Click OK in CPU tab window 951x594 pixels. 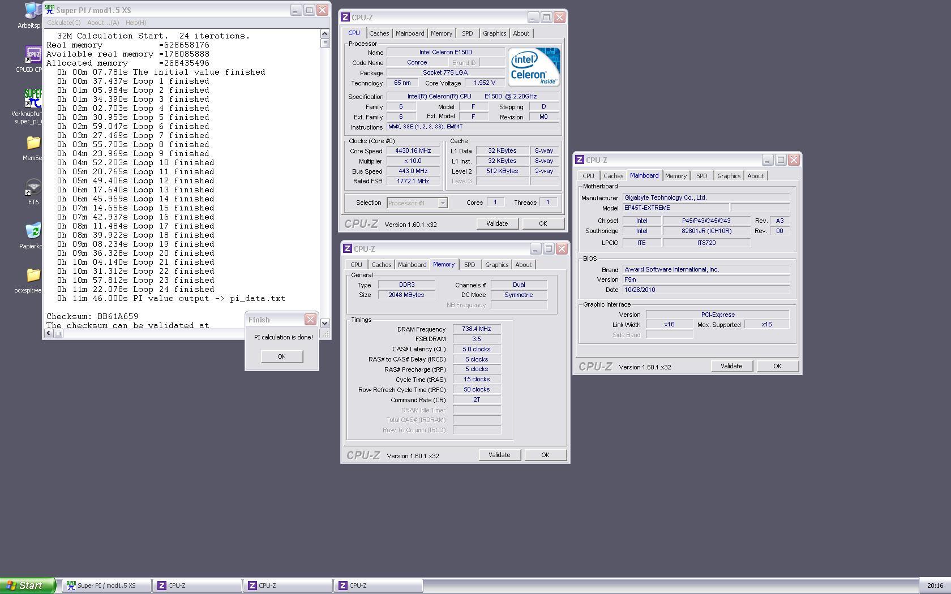click(x=543, y=223)
